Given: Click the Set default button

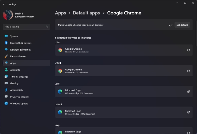Looking at the screenshot, I should pyautogui.click(x=182, y=25).
